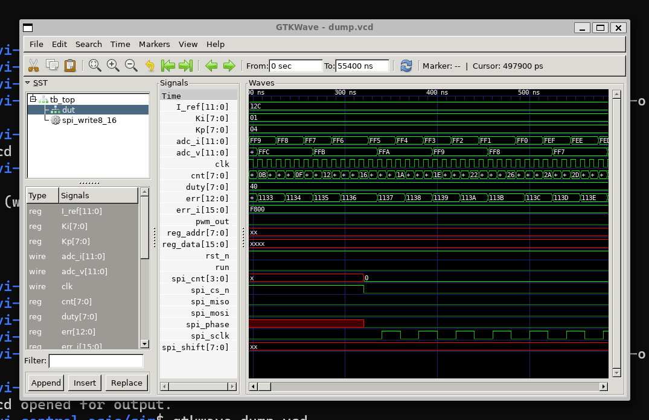
Task: Jump to end of waveform time
Action: (186, 66)
